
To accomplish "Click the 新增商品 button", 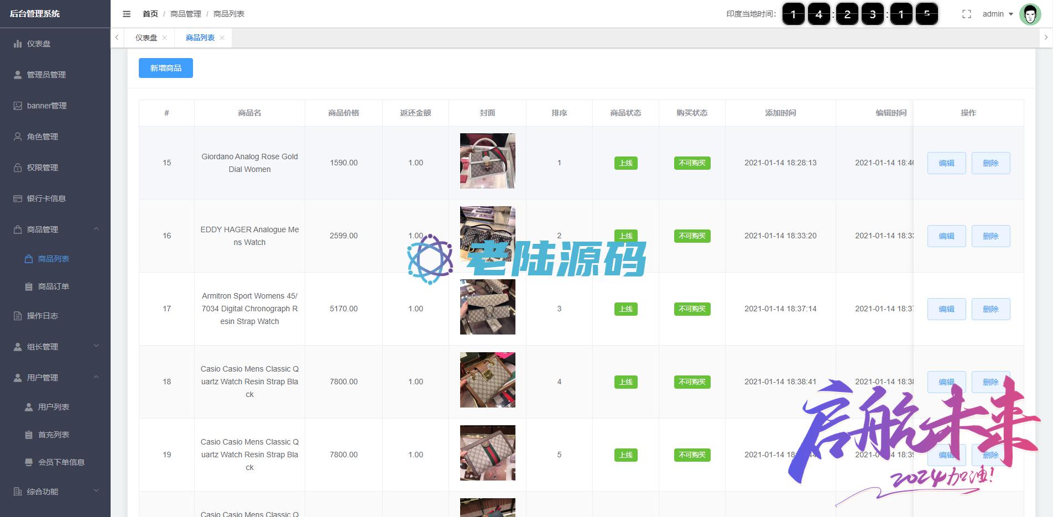I will tap(166, 68).
